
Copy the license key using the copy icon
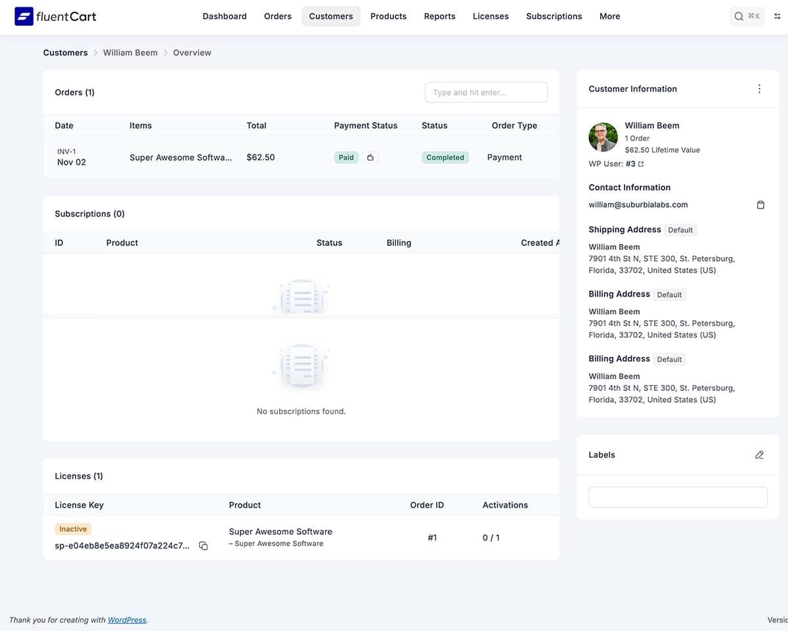click(x=203, y=545)
